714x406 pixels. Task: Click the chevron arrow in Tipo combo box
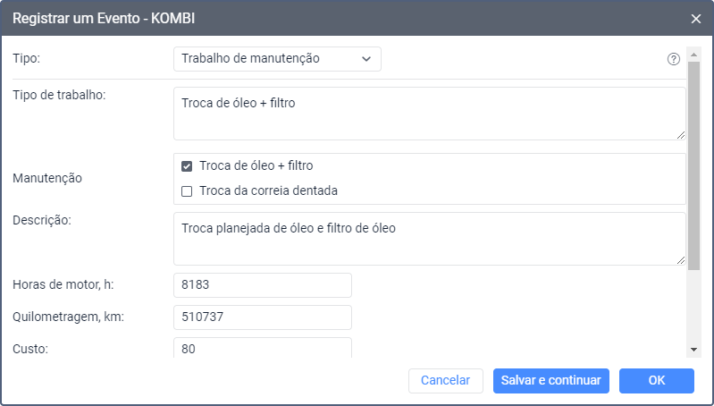[x=366, y=59]
